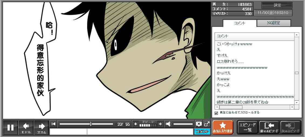Screen dimensions: 305x137
Task: Add to favorites with the star button
Action: coord(222,127)
